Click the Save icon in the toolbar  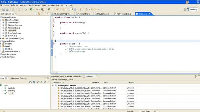[3, 9]
